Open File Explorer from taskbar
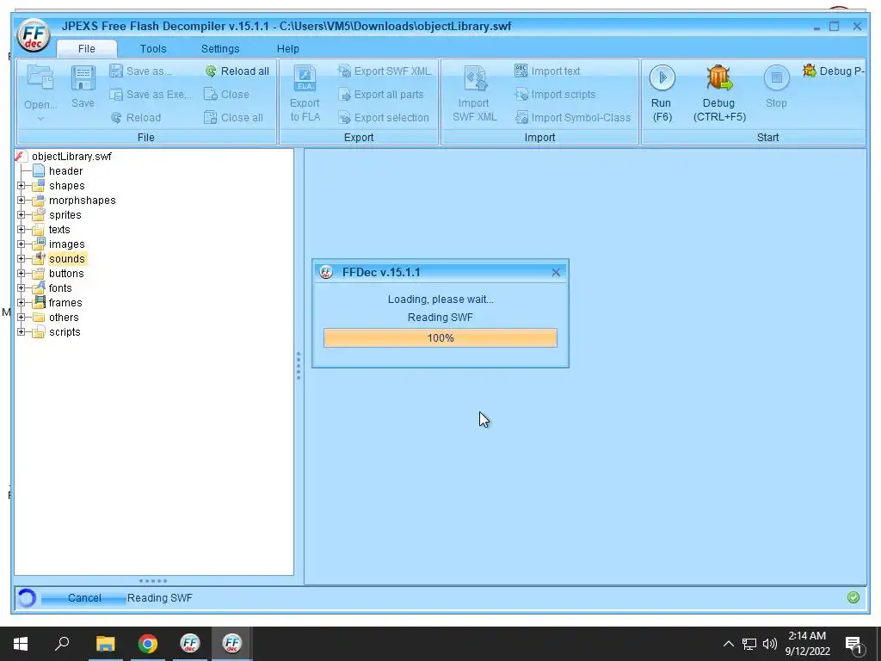881x661 pixels. (105, 644)
